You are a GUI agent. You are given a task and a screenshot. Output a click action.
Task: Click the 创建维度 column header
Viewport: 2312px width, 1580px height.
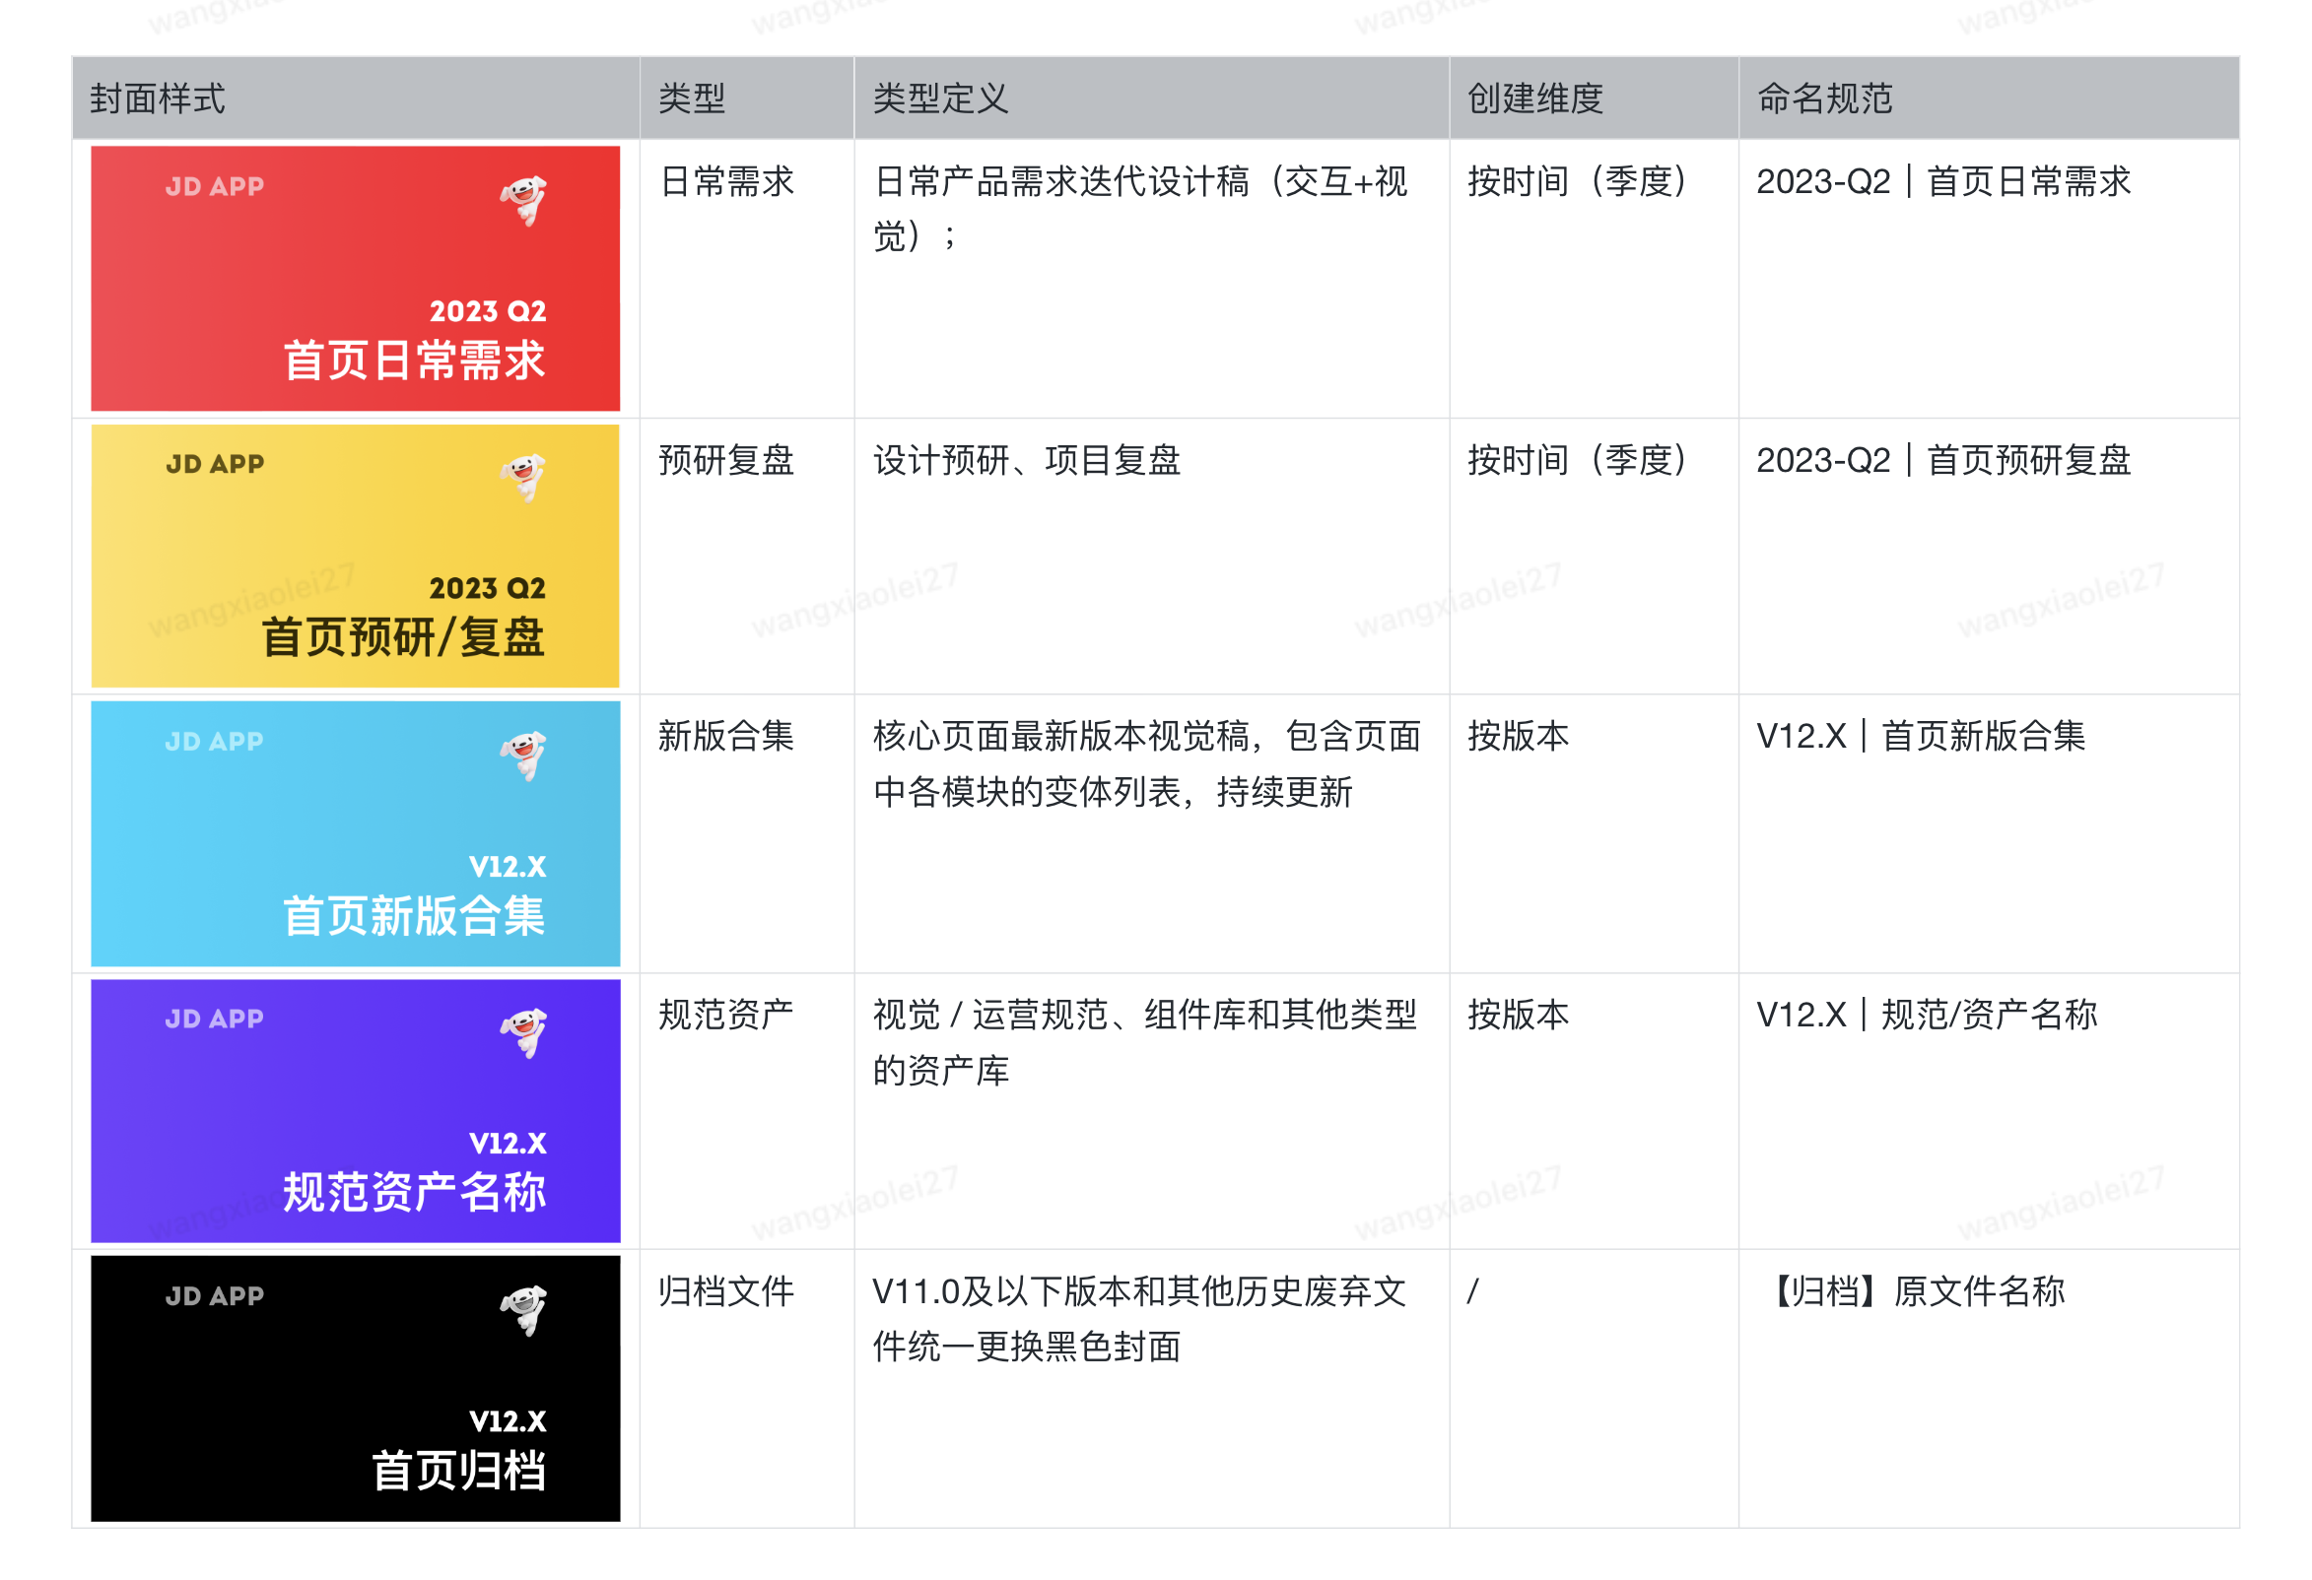pos(1534,99)
